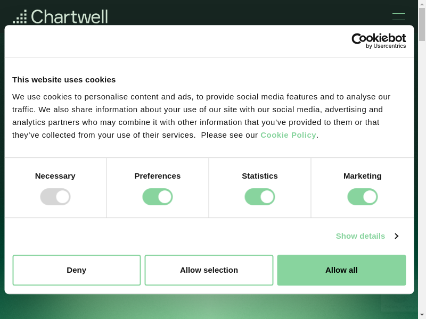Open the hamburger navigation menu
The width and height of the screenshot is (426, 319).
click(398, 16)
